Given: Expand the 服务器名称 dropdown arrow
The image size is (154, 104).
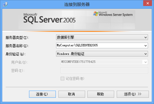Looking at the screenshot, I should pos(145,45).
